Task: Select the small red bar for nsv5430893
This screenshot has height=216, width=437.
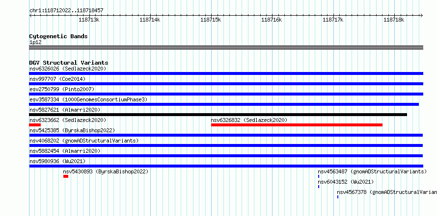Action: (x=66, y=176)
